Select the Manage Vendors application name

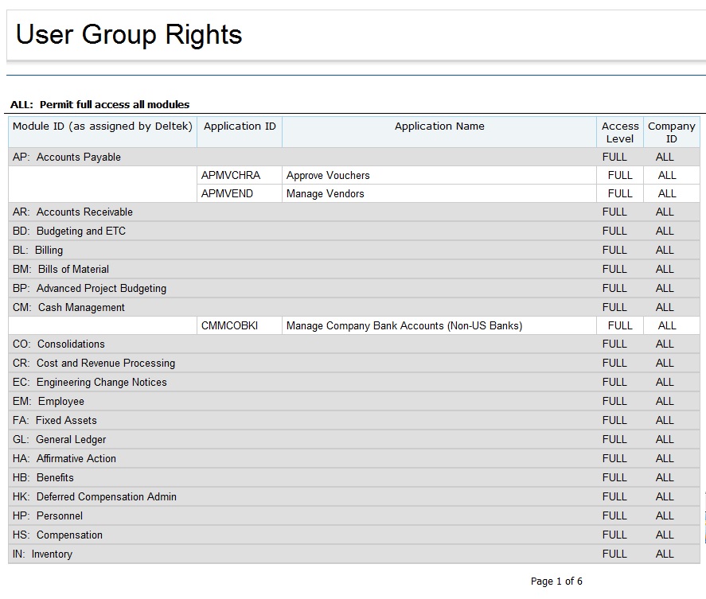coord(325,194)
